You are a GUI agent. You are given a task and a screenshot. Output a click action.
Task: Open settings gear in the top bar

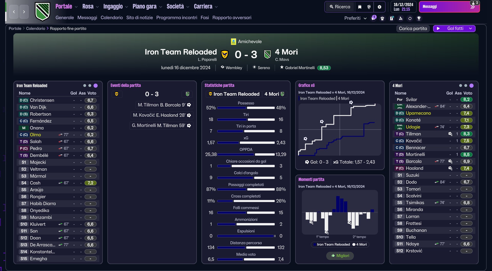380,7
